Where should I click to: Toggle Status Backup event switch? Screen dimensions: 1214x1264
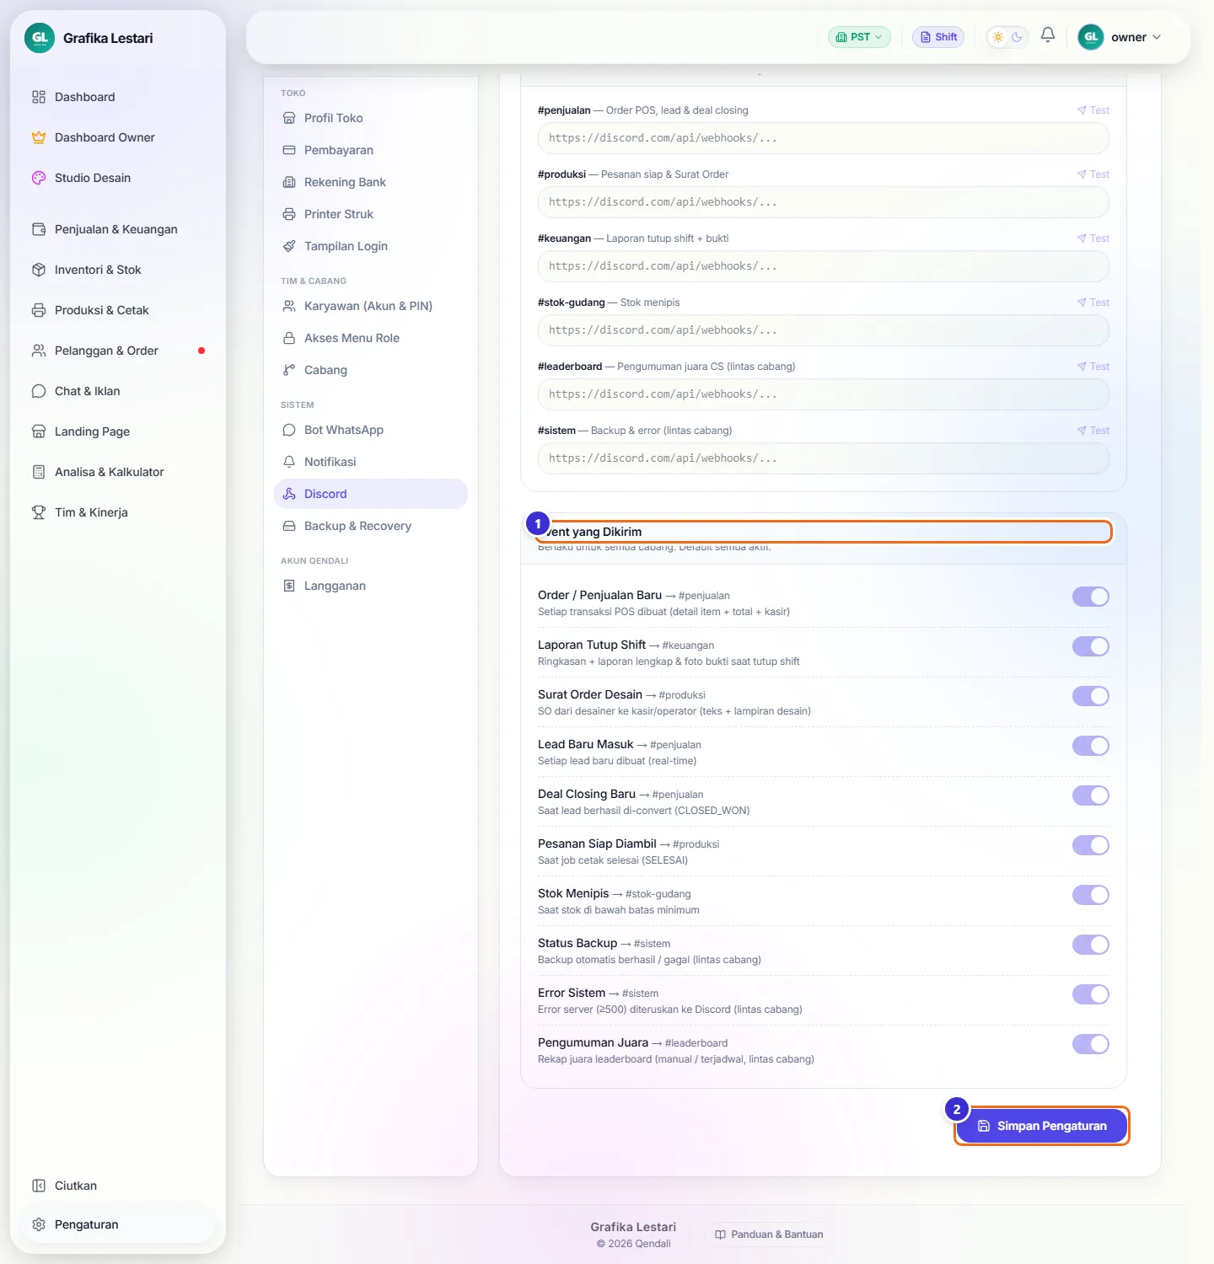click(x=1091, y=945)
